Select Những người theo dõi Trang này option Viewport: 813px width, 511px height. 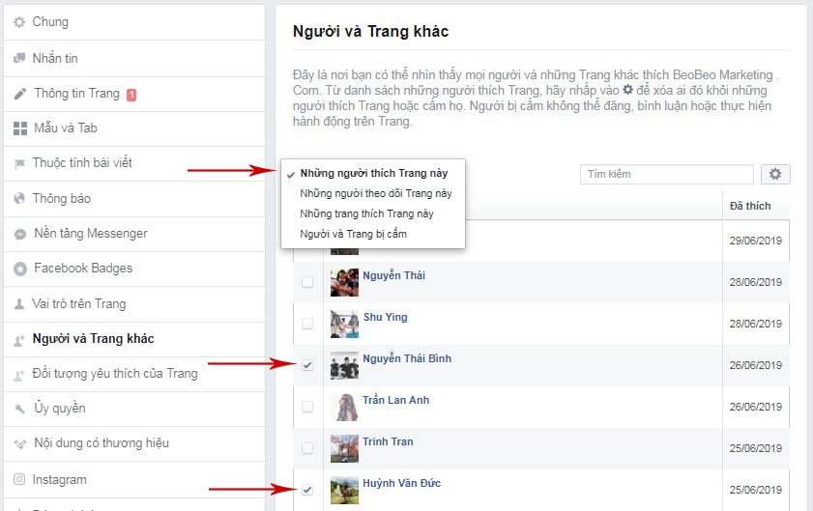[375, 193]
